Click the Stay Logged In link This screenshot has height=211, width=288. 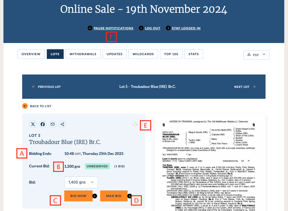coord(186,28)
